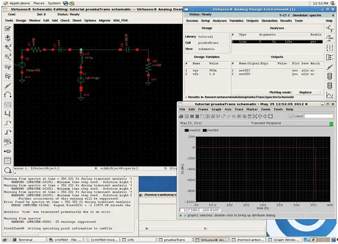Open the Design menu in schematic editor
The image size is (338, 244).
pos(21,20)
